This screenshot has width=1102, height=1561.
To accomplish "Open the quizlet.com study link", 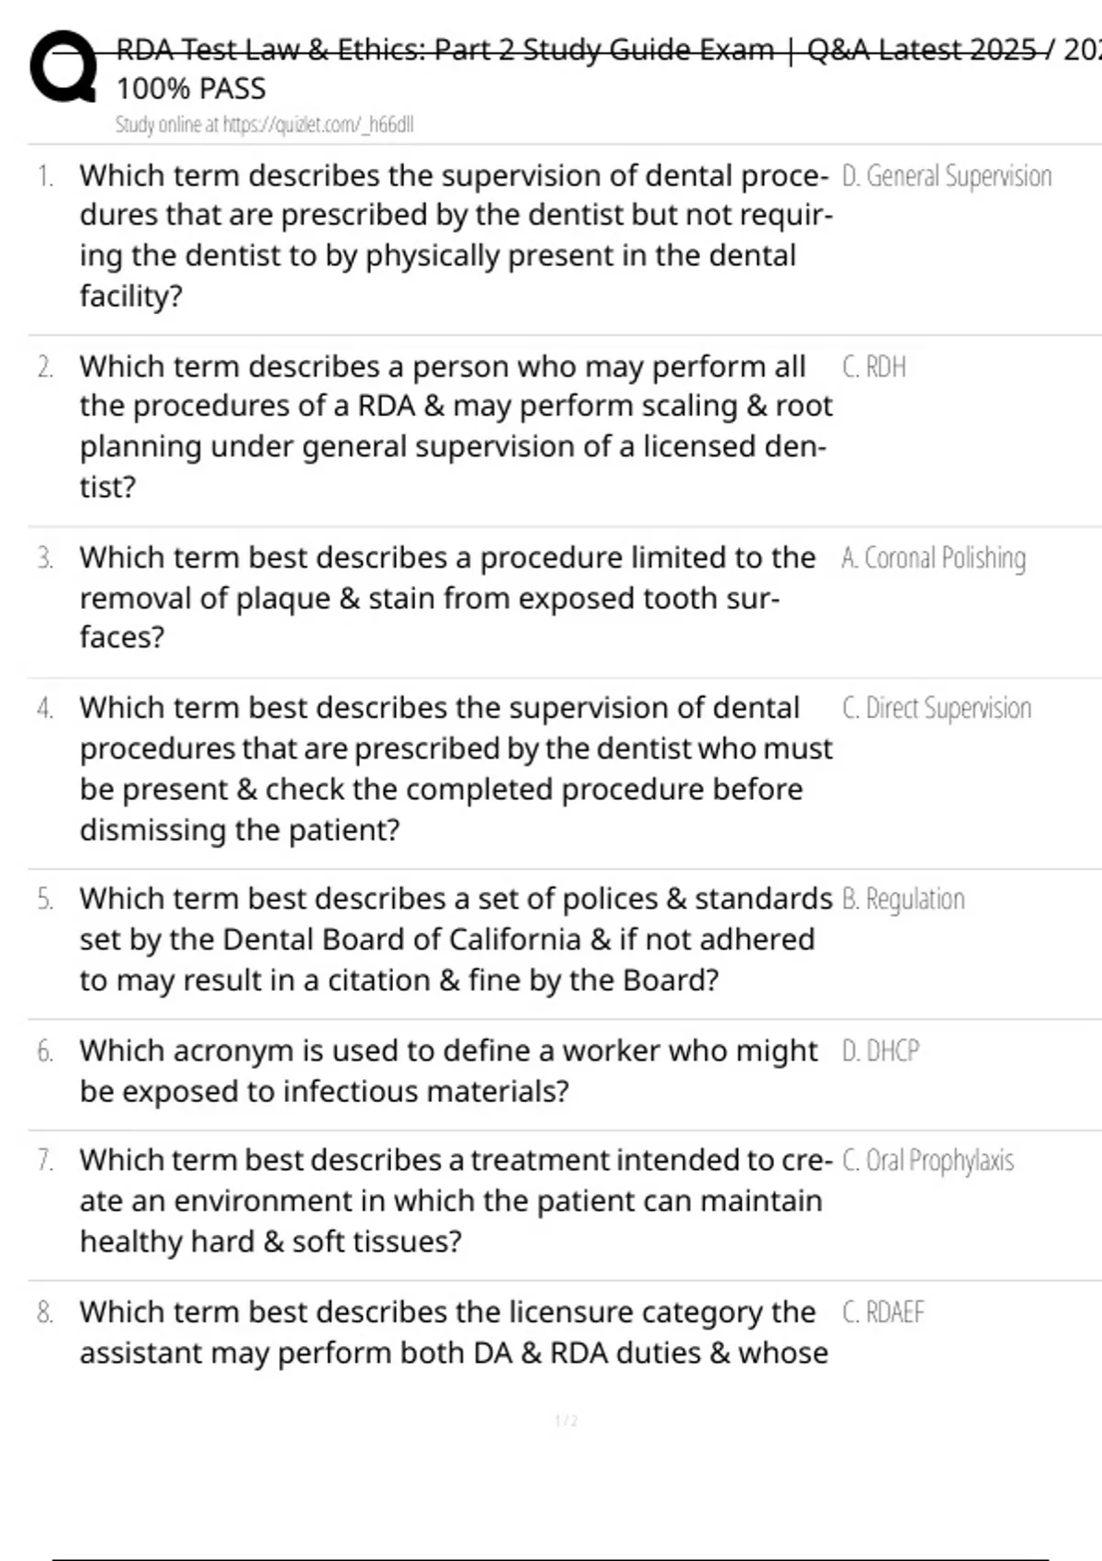I will [264, 125].
